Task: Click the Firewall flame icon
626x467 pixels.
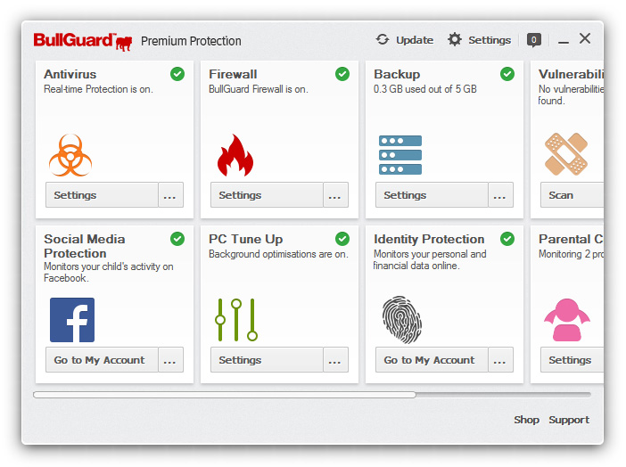Action: [x=235, y=155]
